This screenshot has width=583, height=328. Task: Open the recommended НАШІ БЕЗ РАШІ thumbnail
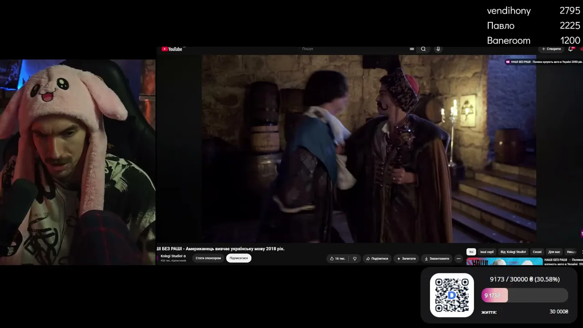click(505, 261)
